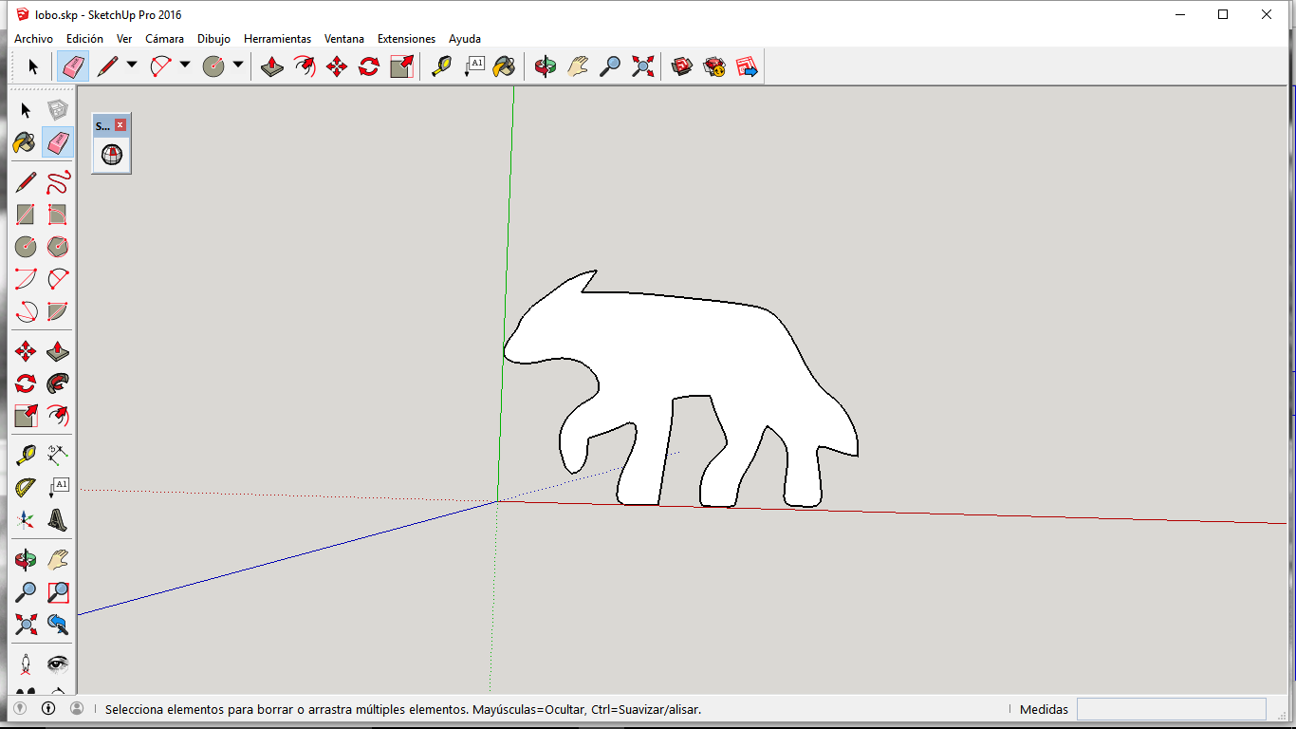1296x729 pixels.
Task: Select Paint Bucket tool in top toolbar
Action: tap(505, 66)
